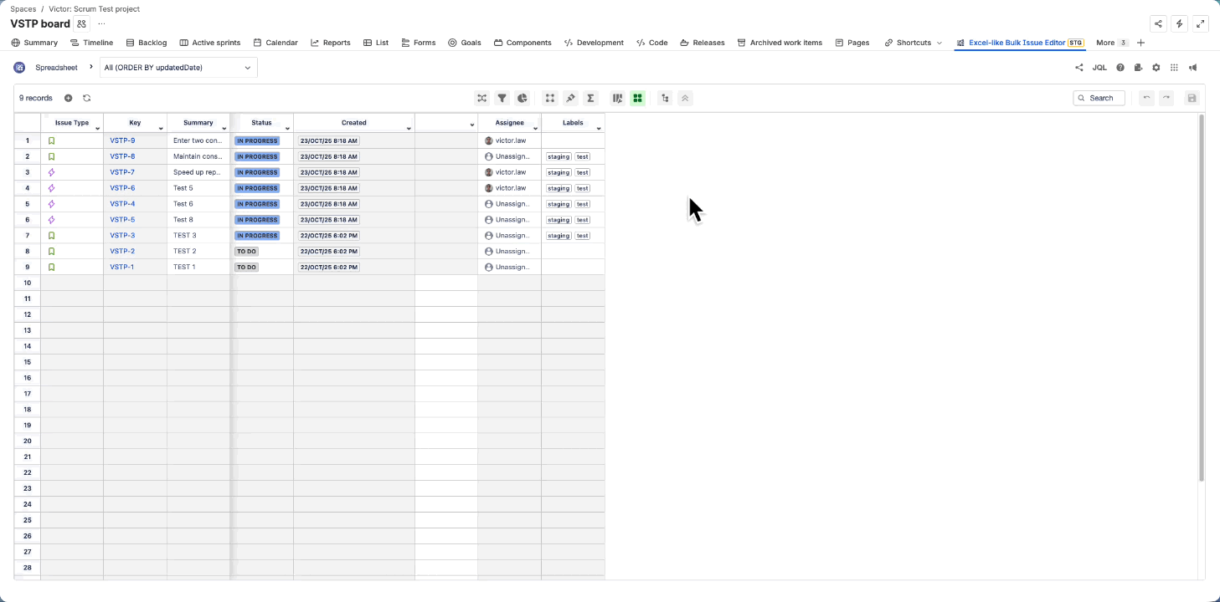Image resolution: width=1220 pixels, height=602 pixels.
Task: Select the sum (sigma) icon in the toolbar
Action: coord(590,98)
